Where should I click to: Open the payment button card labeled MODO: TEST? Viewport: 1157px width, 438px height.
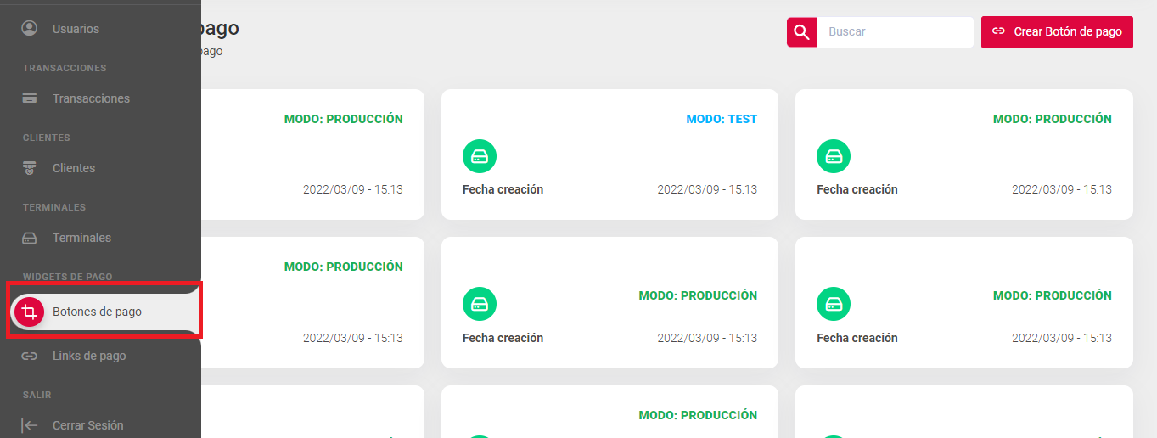[609, 154]
